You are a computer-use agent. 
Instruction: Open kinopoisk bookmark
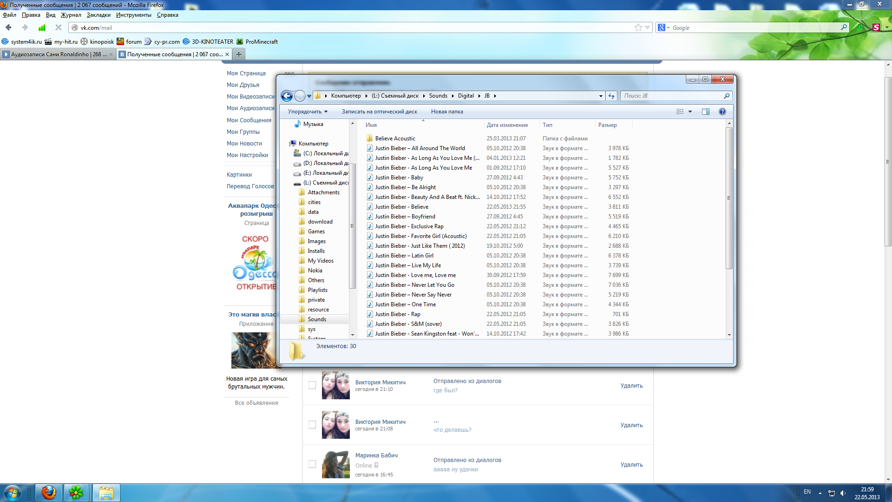pyautogui.click(x=97, y=41)
